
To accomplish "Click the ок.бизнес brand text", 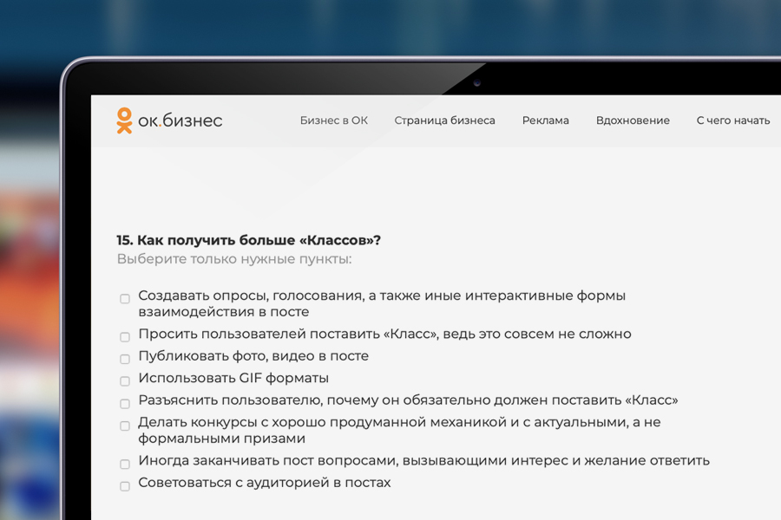I will [180, 121].
